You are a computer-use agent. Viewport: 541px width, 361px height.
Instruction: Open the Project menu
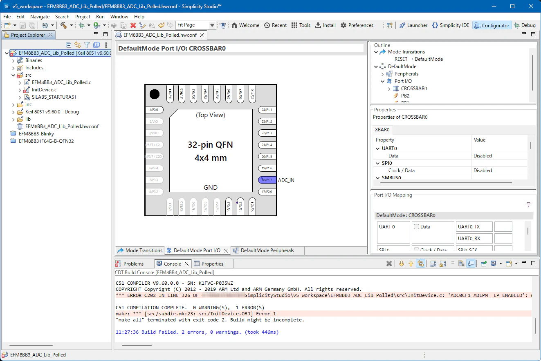click(83, 17)
